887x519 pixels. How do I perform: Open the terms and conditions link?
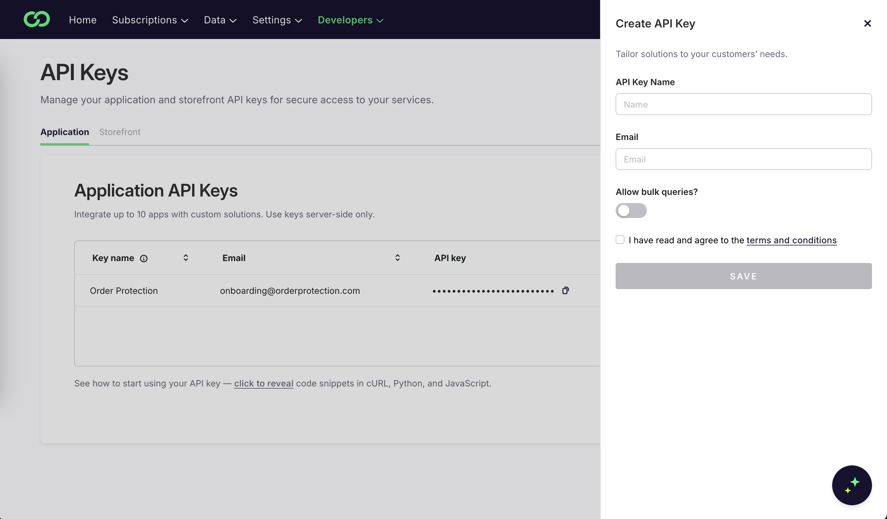(x=791, y=240)
